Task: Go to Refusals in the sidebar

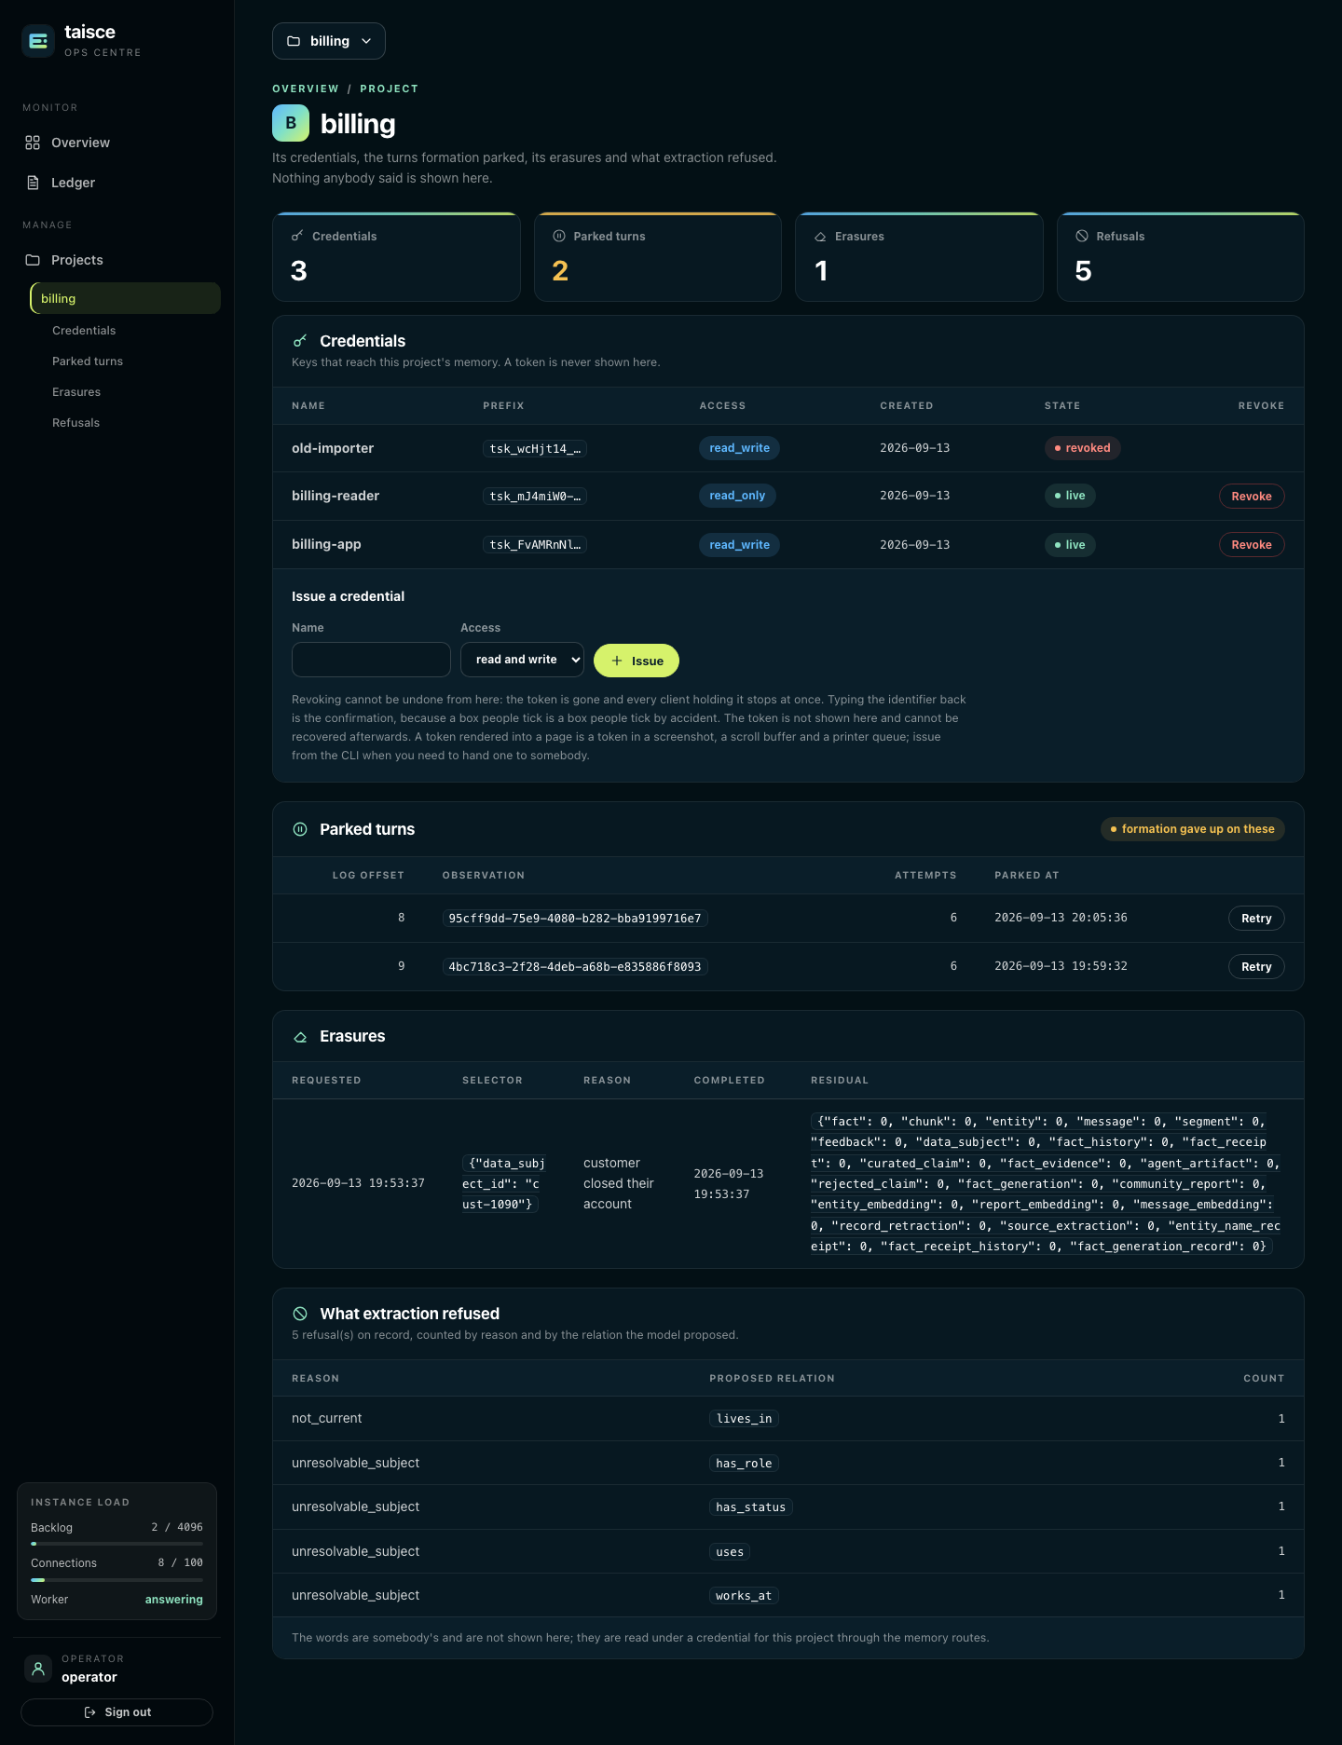Action: coord(75,423)
